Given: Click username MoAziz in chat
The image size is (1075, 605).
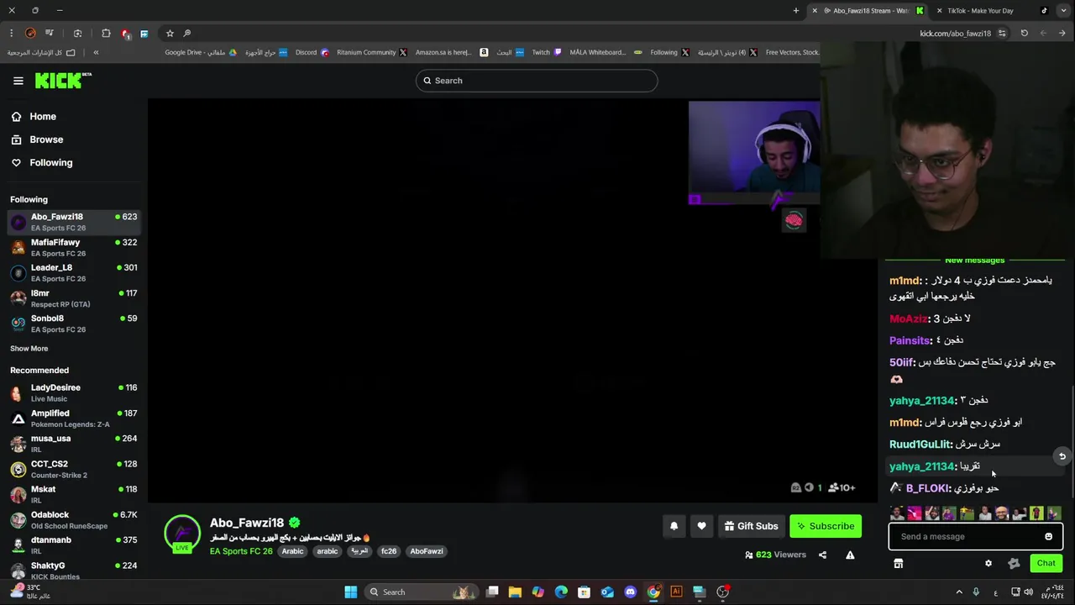Looking at the screenshot, I should pos(908,318).
